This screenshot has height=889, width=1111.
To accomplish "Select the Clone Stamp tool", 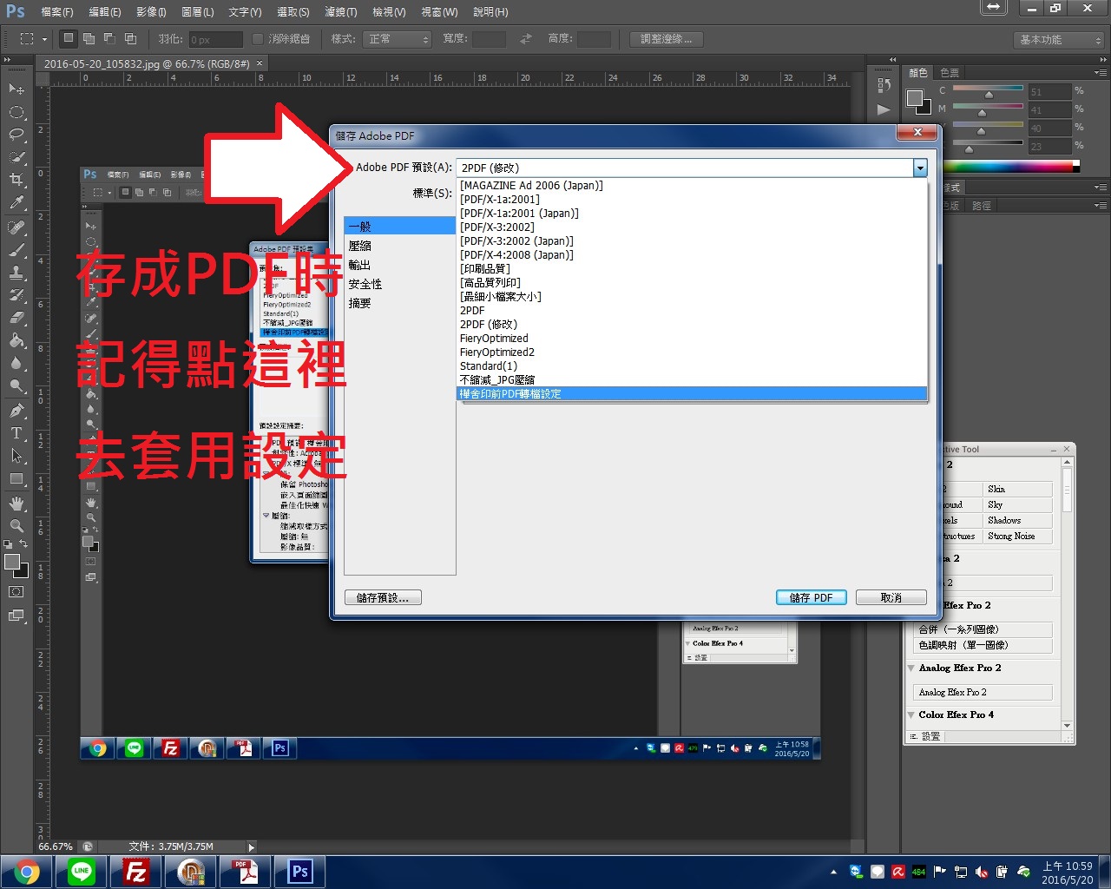I will pos(16,273).
